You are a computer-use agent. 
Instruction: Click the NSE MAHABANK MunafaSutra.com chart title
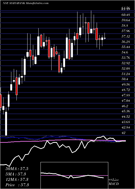tap(25, 3)
